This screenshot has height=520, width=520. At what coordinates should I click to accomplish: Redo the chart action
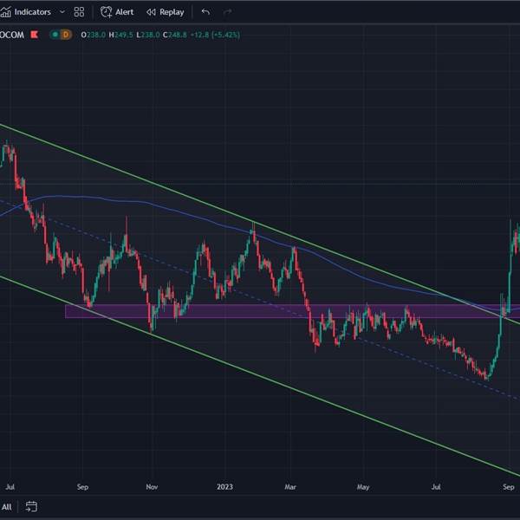point(227,12)
